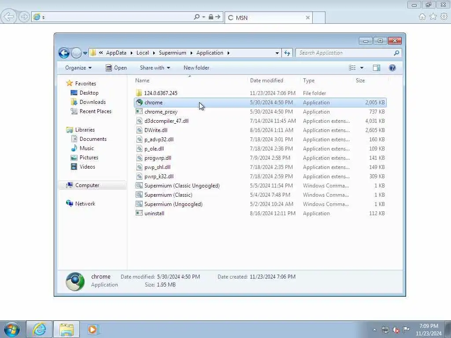Select Supermium (Classic) command script icon
Image resolution: width=451 pixels, height=338 pixels.
coord(139,195)
